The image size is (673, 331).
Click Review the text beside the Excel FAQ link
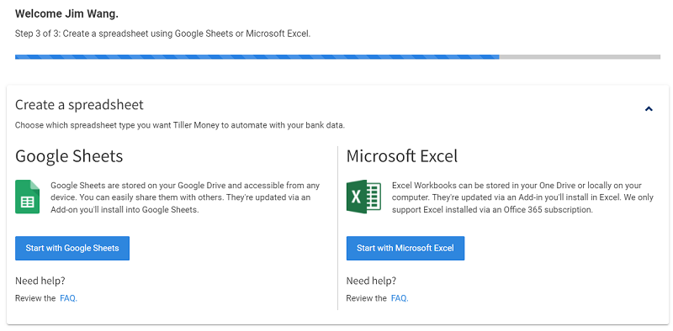[367, 298]
